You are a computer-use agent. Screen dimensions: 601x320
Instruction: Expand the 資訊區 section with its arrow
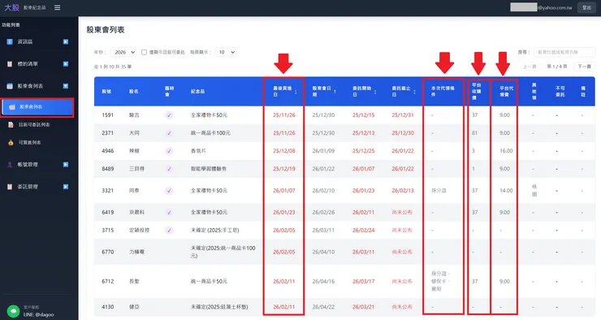click(x=66, y=41)
